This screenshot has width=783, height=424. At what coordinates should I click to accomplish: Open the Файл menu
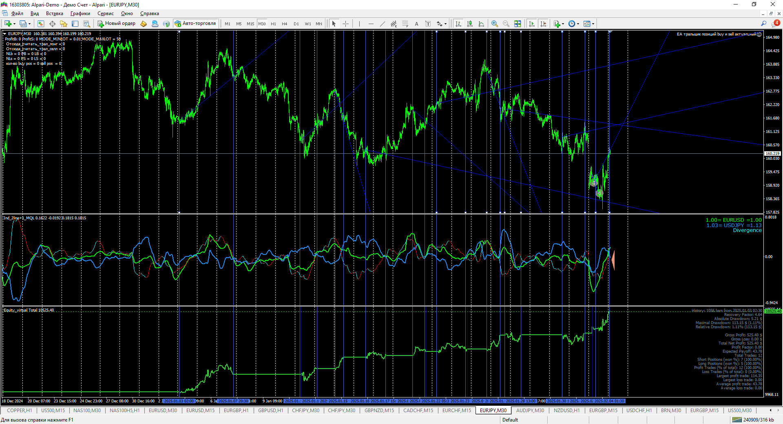tap(17, 13)
